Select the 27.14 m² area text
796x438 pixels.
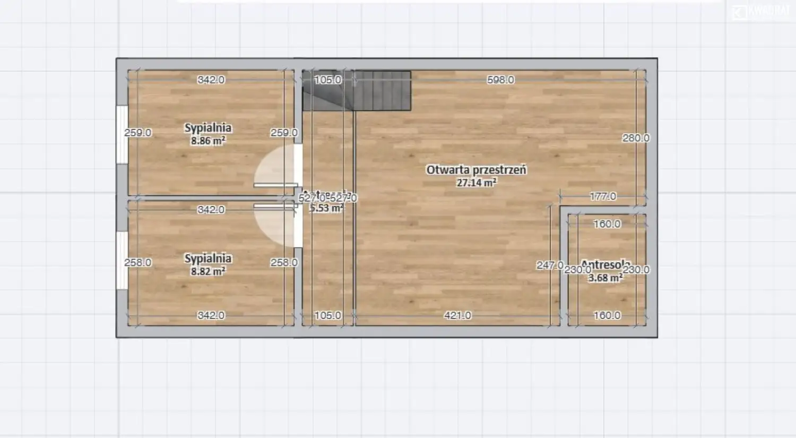pos(476,183)
